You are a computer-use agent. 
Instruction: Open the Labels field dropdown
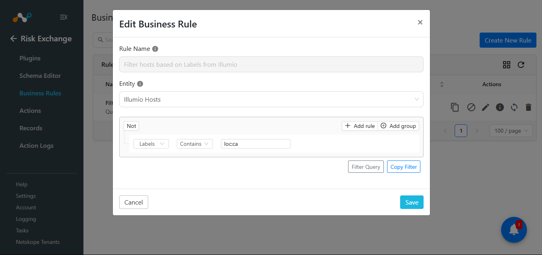click(x=151, y=144)
